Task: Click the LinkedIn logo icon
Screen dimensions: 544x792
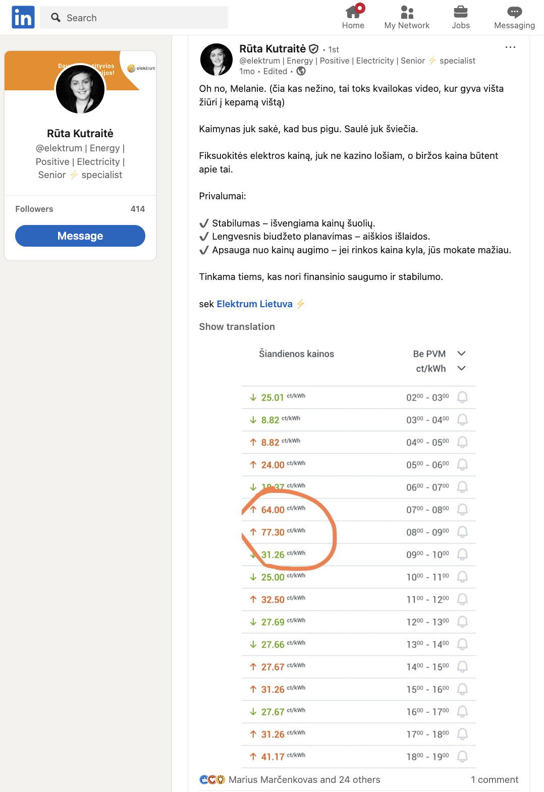Action: [23, 18]
